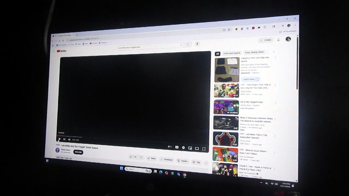Click the Windows taskbar search box
349x196 pixels.
coord(138,170)
